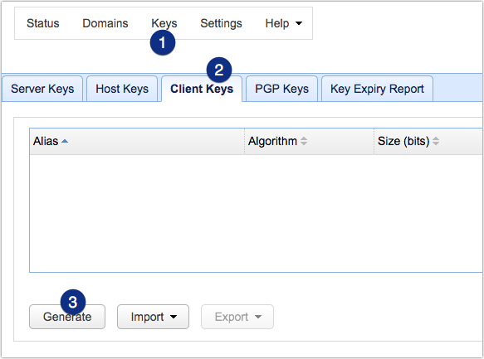The width and height of the screenshot is (484, 359).
Task: Open the Import dropdown button
Action: click(x=153, y=317)
